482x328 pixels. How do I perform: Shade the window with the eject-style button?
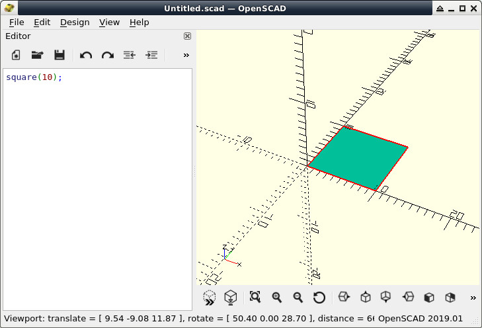(440, 9)
